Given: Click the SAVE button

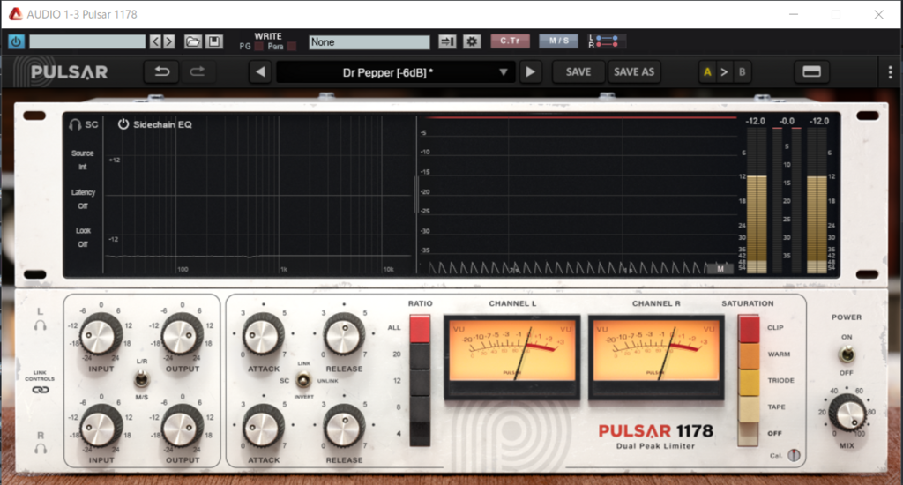Looking at the screenshot, I should [578, 72].
